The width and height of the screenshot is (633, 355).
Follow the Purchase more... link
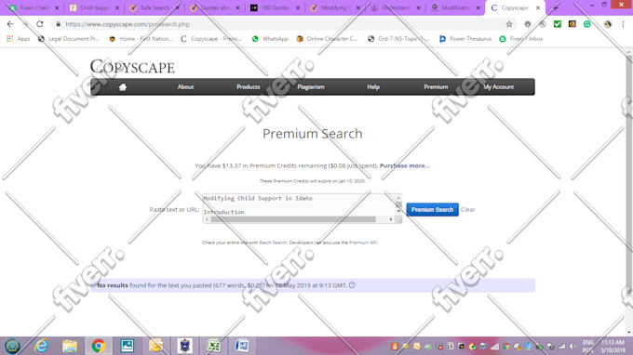point(405,165)
